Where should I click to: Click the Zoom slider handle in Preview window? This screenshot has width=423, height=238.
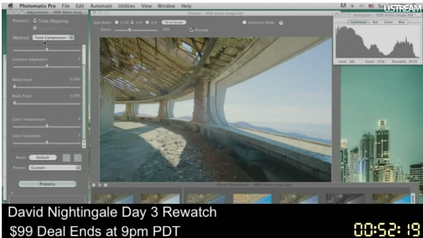130,30
